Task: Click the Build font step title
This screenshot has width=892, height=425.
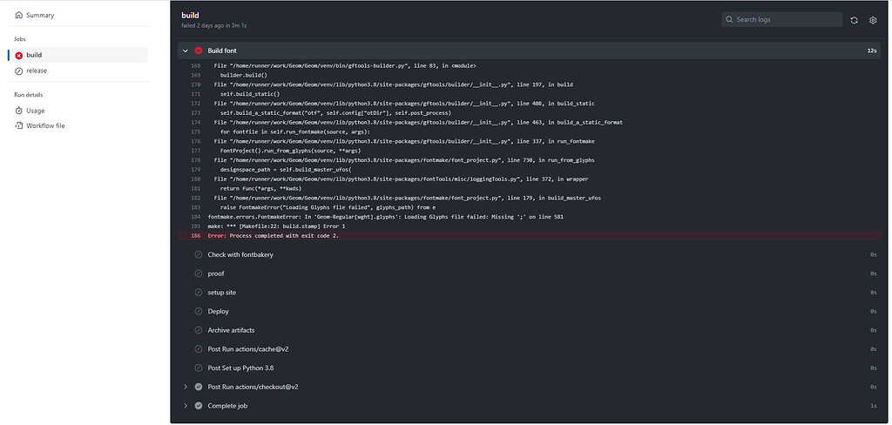Action: pyautogui.click(x=222, y=51)
